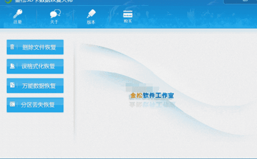Choose the 版本 toolbar label

coord(91,22)
